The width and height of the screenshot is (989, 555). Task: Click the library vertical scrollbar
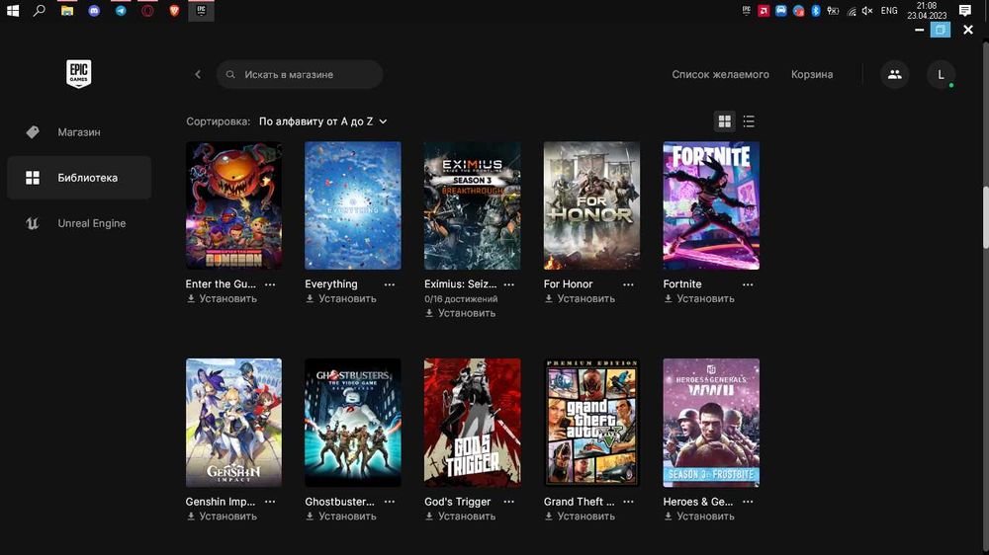click(985, 217)
